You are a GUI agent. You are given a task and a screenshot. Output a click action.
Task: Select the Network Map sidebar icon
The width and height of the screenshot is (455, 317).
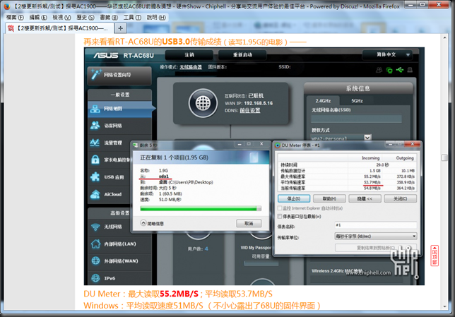[x=95, y=109]
